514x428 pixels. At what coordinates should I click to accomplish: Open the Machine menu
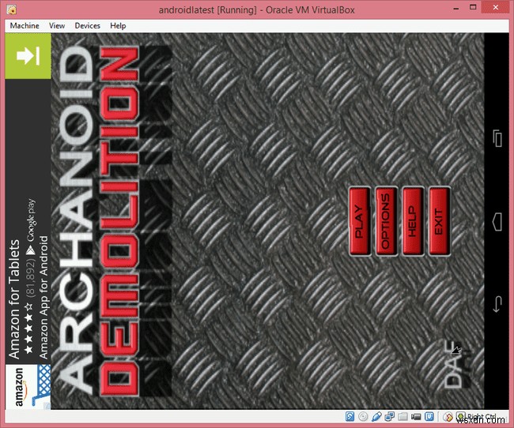(25, 25)
